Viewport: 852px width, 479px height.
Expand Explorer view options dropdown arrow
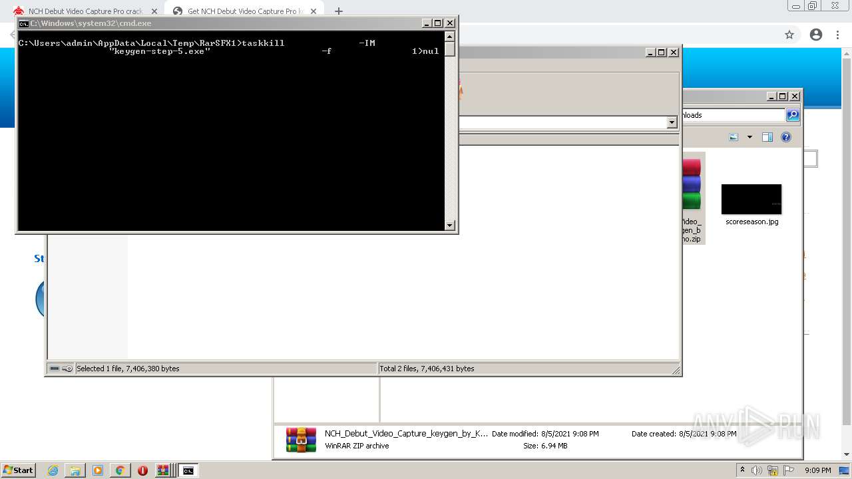tap(749, 137)
